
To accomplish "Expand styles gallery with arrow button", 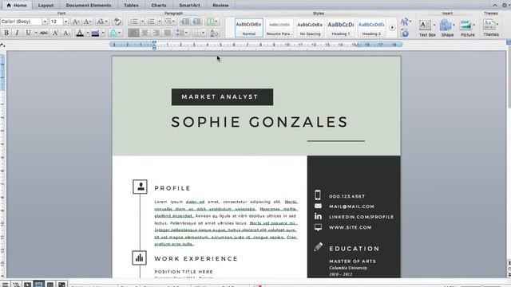I will point(392,28).
